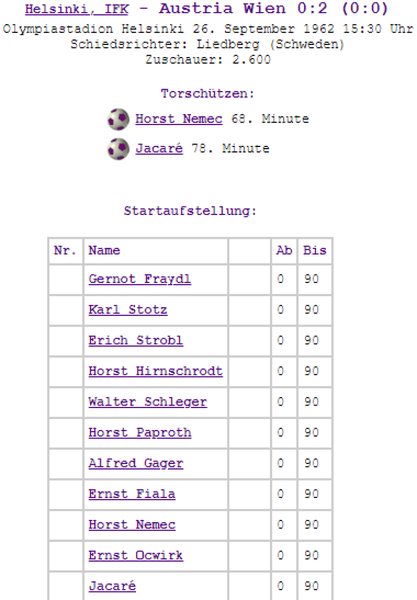Click the soccer ball icon beside Jacaré goal
The height and width of the screenshot is (600, 417).
tap(118, 149)
